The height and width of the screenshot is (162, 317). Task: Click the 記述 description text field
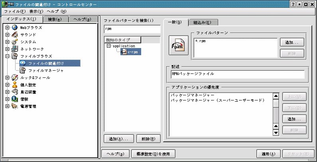(x=238, y=74)
